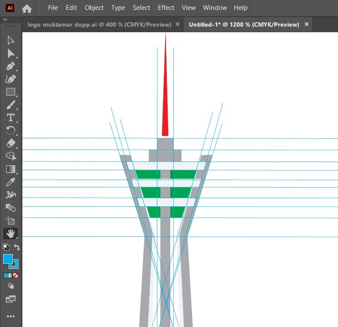Activate the Artboard tool
Viewport: 338px width, 327px height.
click(x=11, y=220)
